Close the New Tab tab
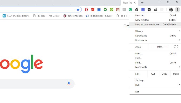The width and height of the screenshot is (181, 103). (x=135, y=3)
